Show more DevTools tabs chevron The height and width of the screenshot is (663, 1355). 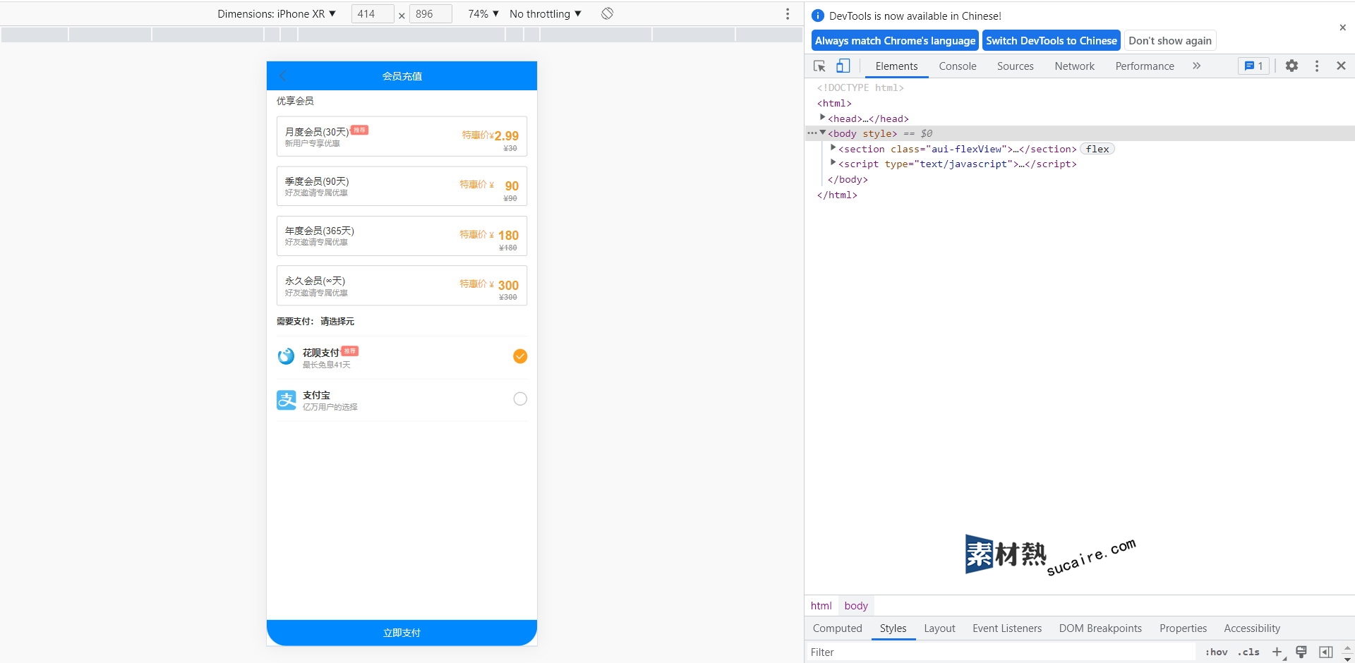point(1196,66)
